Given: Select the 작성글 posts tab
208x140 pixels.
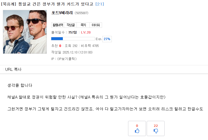Looking at the screenshot, I should (70, 25).
